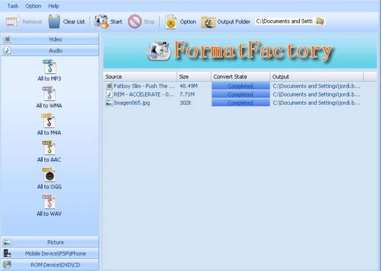
Task: Select the All to WAV icon
Action: pyautogui.click(x=49, y=201)
